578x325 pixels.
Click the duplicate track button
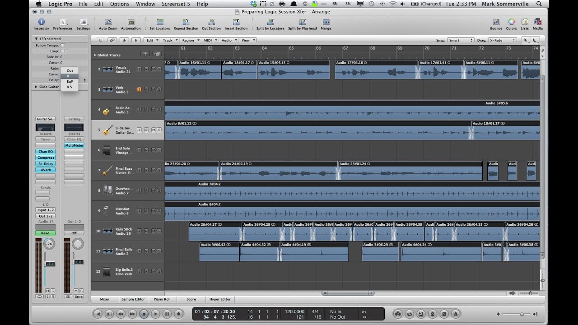click(157, 54)
